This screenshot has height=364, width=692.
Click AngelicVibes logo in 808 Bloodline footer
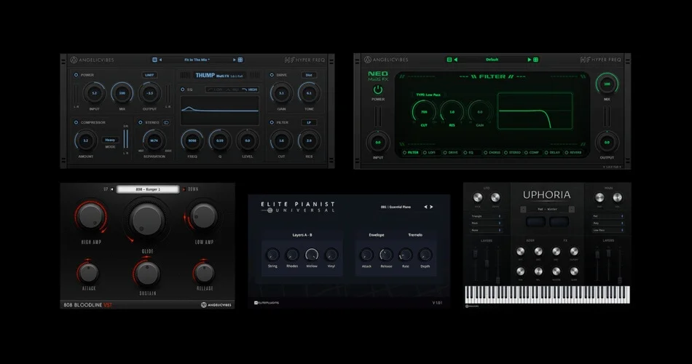tap(216, 305)
